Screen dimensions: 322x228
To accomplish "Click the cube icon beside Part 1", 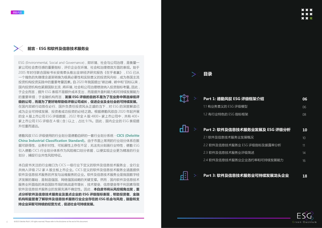I will (x=184, y=98).
